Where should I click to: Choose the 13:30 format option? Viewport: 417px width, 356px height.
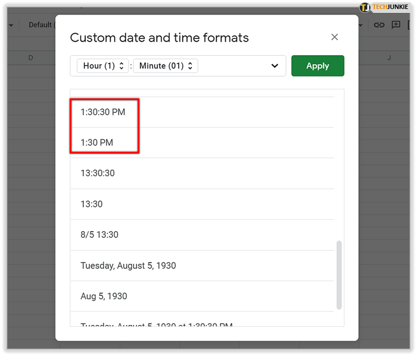(92, 204)
